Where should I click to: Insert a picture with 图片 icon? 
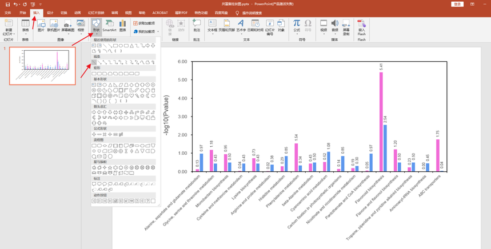(x=41, y=26)
